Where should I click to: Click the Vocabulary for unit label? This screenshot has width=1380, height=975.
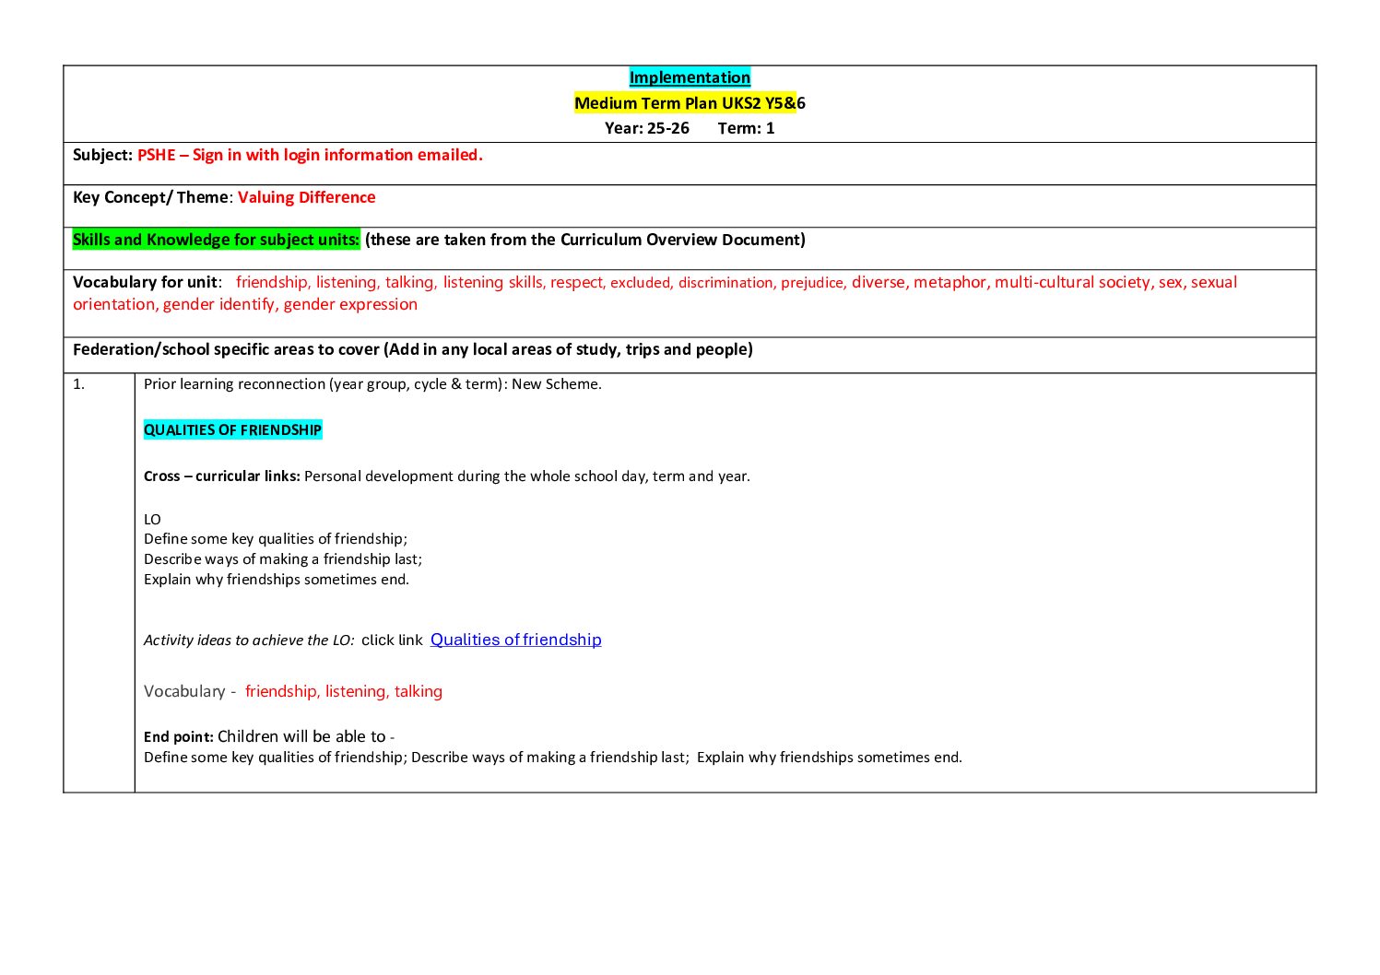pos(146,282)
